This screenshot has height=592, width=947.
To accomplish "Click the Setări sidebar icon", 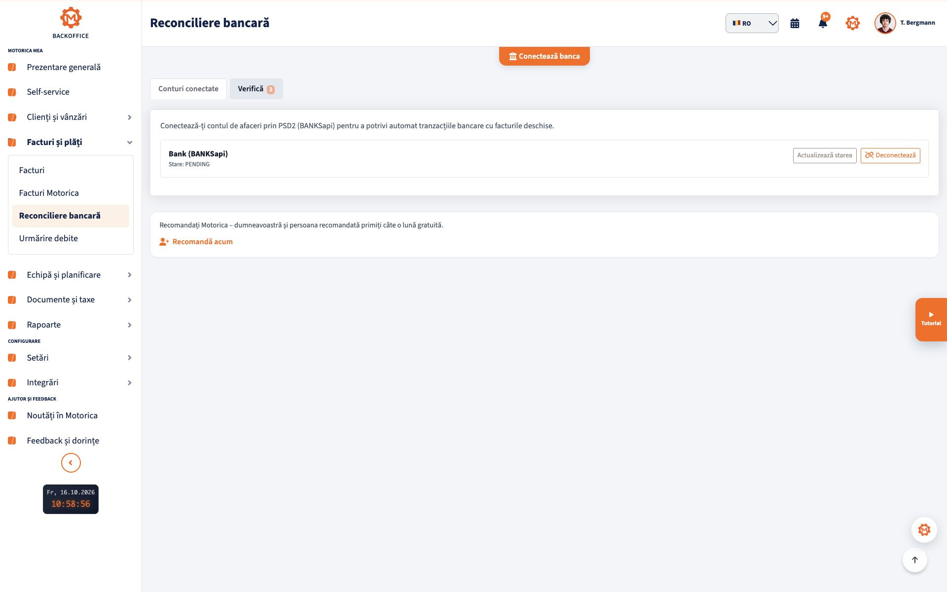I will tap(12, 358).
